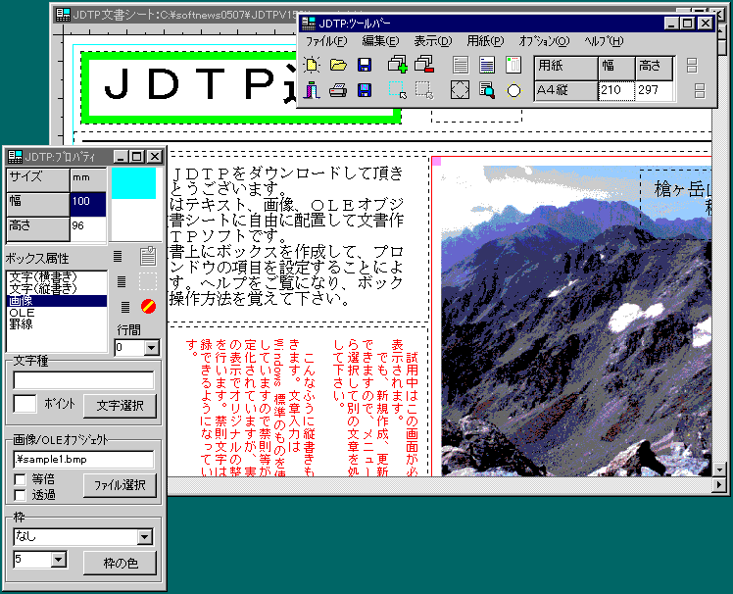
Task: Click the red vertical text box
Action: 299,402
